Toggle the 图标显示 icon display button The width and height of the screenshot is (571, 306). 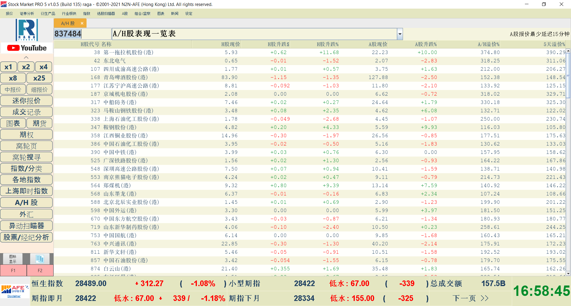12,259
